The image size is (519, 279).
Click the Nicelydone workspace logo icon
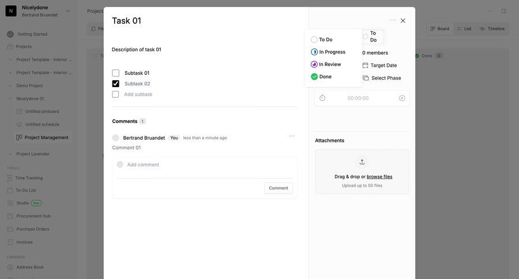pos(11,11)
